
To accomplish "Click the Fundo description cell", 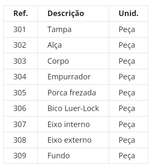I will (73, 156).
